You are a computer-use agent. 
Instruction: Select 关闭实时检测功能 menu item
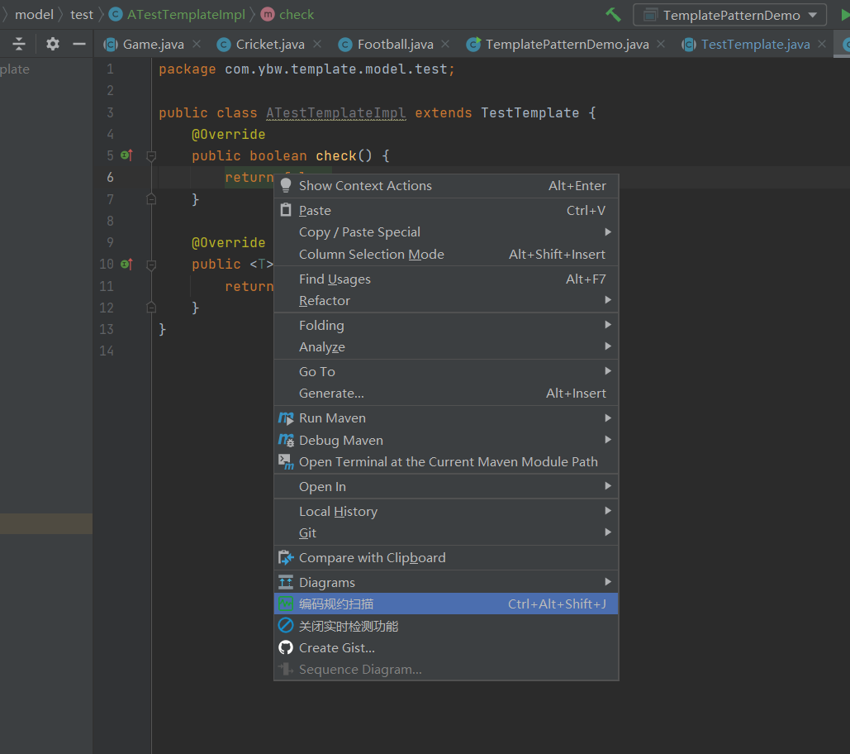(x=446, y=626)
